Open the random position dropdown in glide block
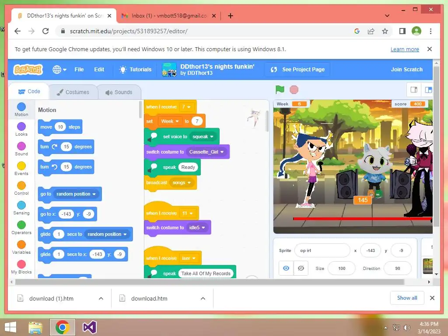Image resolution: width=448 pixels, height=336 pixels. (107, 234)
